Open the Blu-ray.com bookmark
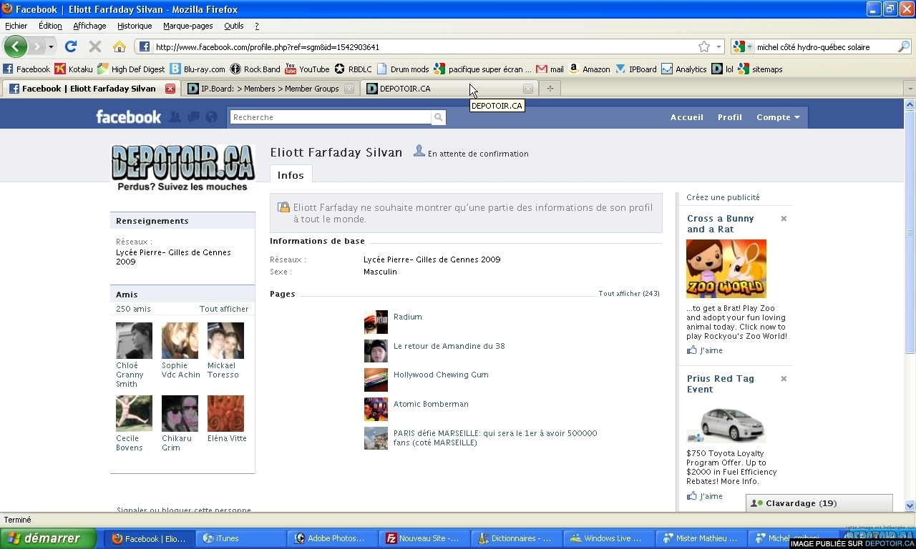 pyautogui.click(x=198, y=69)
